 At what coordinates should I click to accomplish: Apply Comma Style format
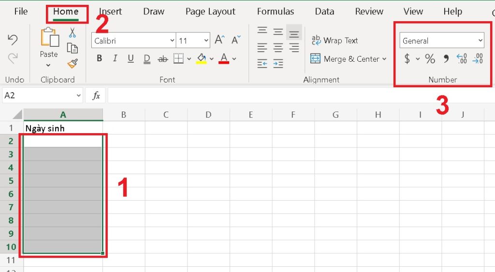[446, 58]
